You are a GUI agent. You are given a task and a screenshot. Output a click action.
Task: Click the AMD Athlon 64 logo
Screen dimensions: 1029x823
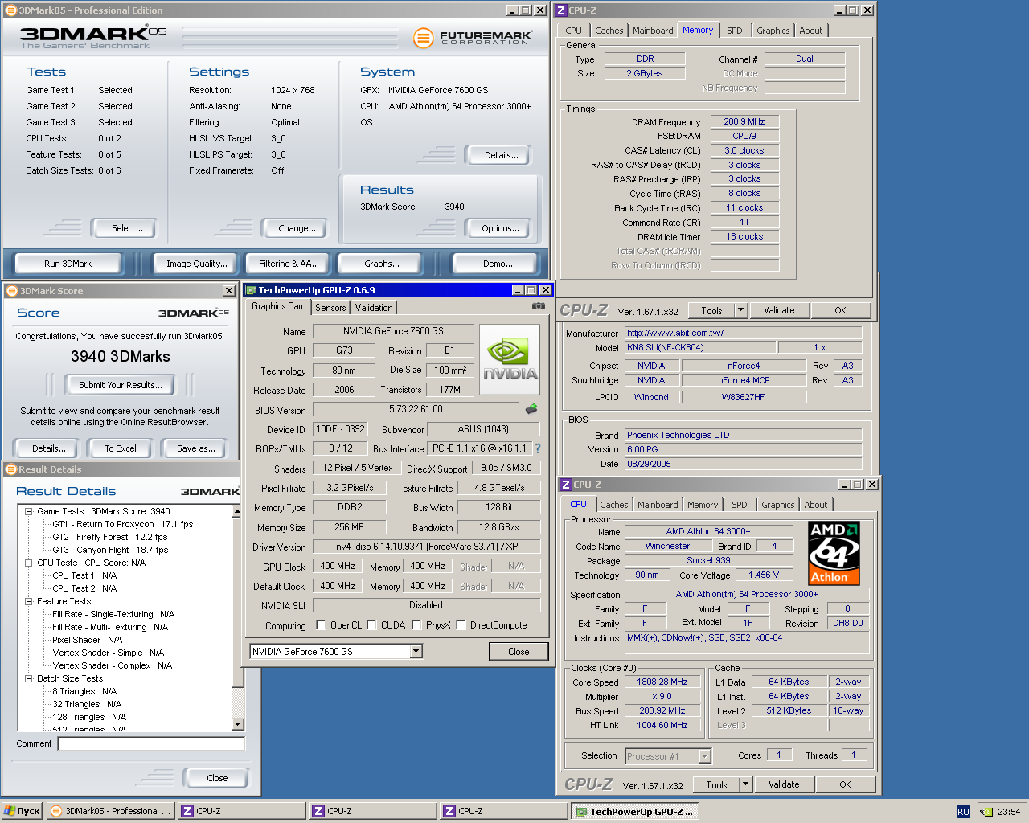pyautogui.click(x=834, y=553)
